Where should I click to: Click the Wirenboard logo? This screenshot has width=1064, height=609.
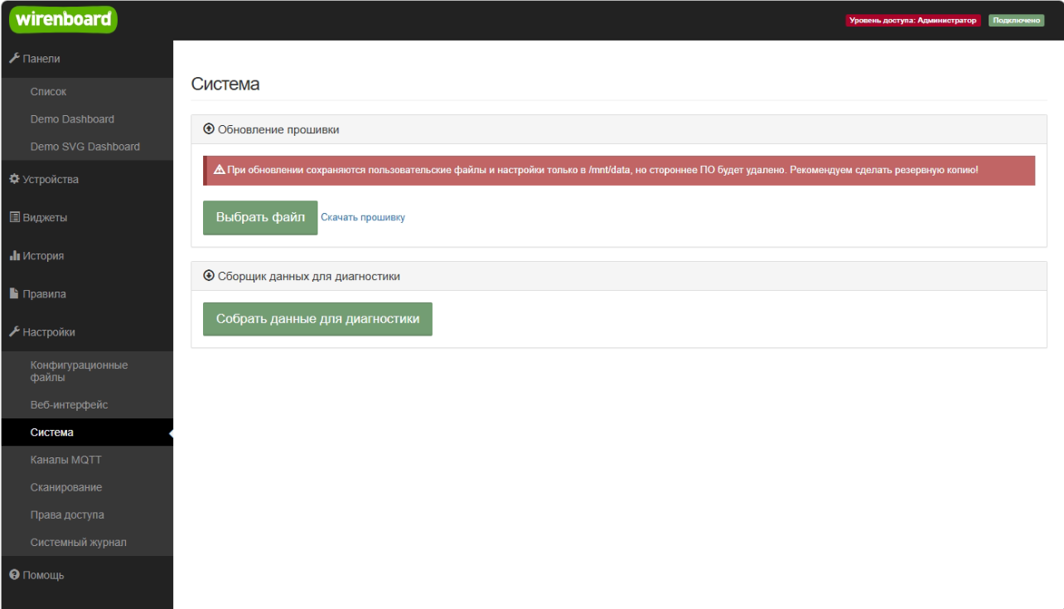[62, 19]
